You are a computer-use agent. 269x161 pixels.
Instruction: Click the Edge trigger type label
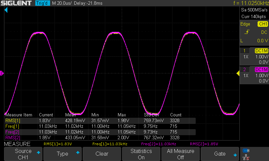(245, 24)
